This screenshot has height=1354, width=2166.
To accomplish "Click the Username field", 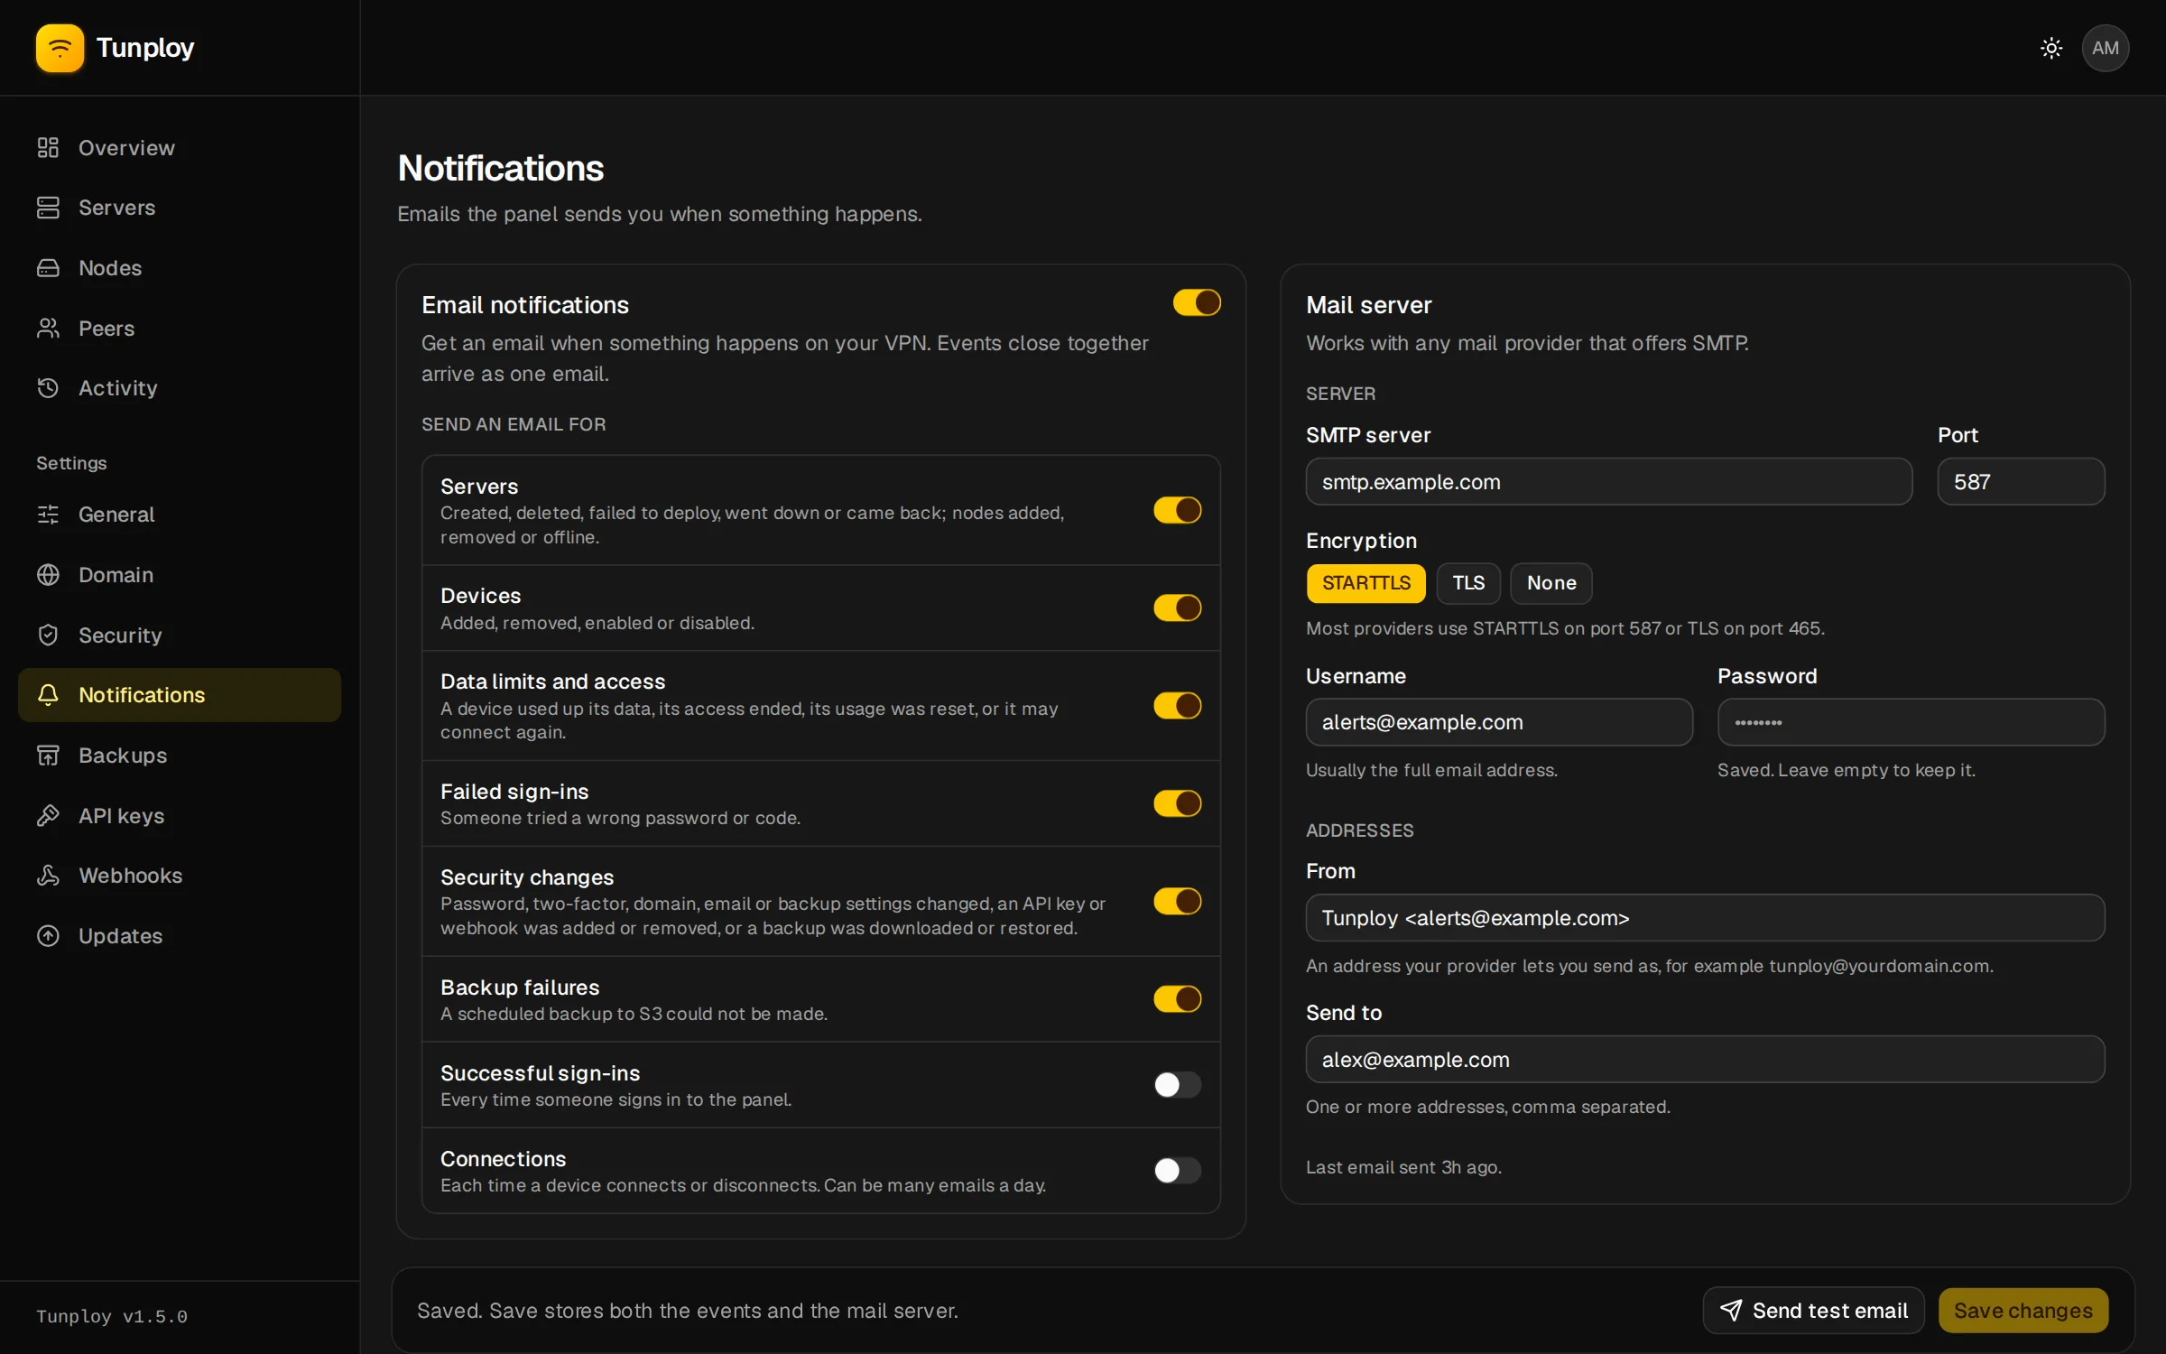I will [1499, 722].
